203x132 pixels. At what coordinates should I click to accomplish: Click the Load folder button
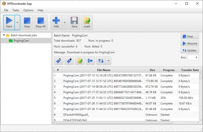coord(87,23)
